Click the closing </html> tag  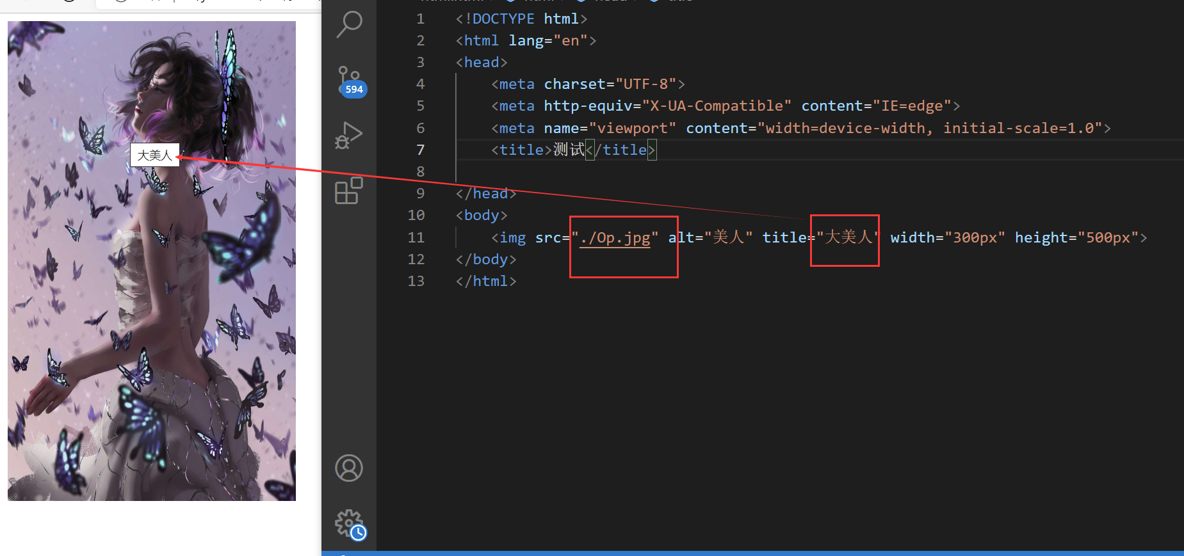(486, 281)
